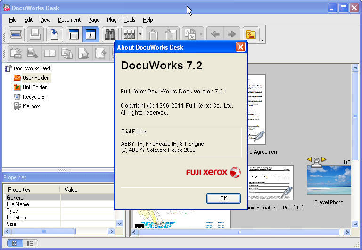Open the Edit menu
Image resolution: width=362 pixels, height=250 pixels.
tap(28, 20)
